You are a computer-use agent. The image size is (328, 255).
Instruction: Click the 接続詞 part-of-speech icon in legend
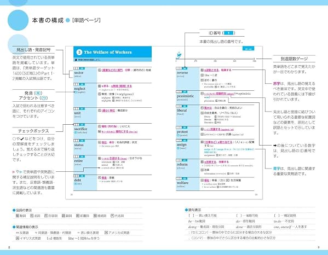click(95, 216)
